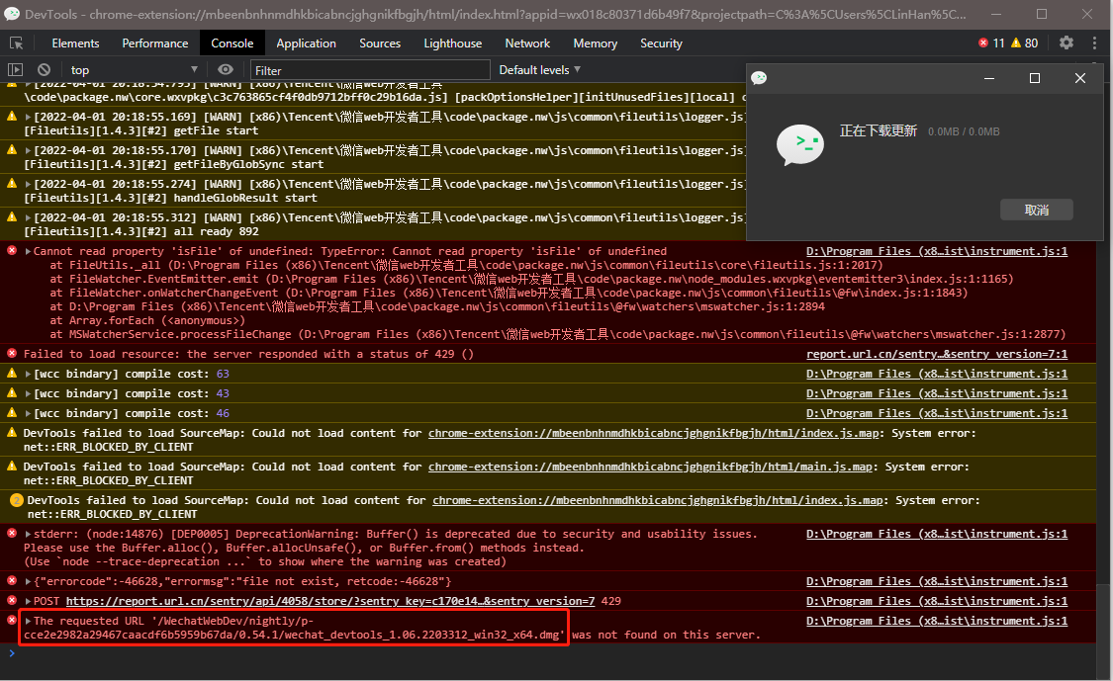Expand the POST sentry request entry
Viewport: 1113px width, 681px height.
click(x=29, y=602)
